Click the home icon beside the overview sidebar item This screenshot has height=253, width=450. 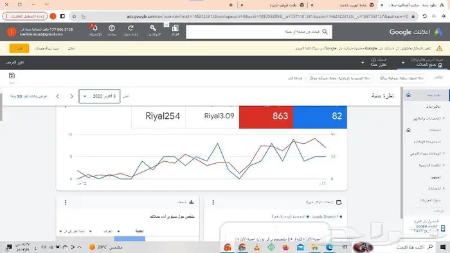point(408,95)
